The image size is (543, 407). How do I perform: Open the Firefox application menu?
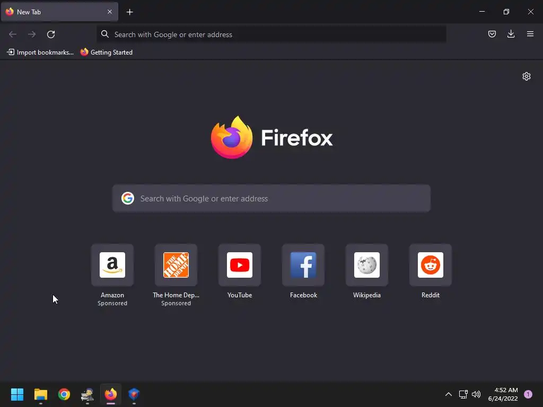530,34
